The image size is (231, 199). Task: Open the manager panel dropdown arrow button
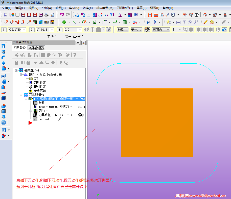point(78,43)
